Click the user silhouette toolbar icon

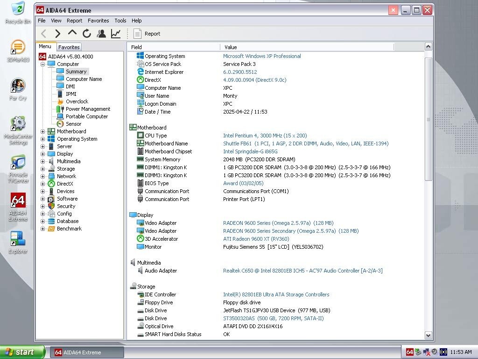click(x=101, y=34)
